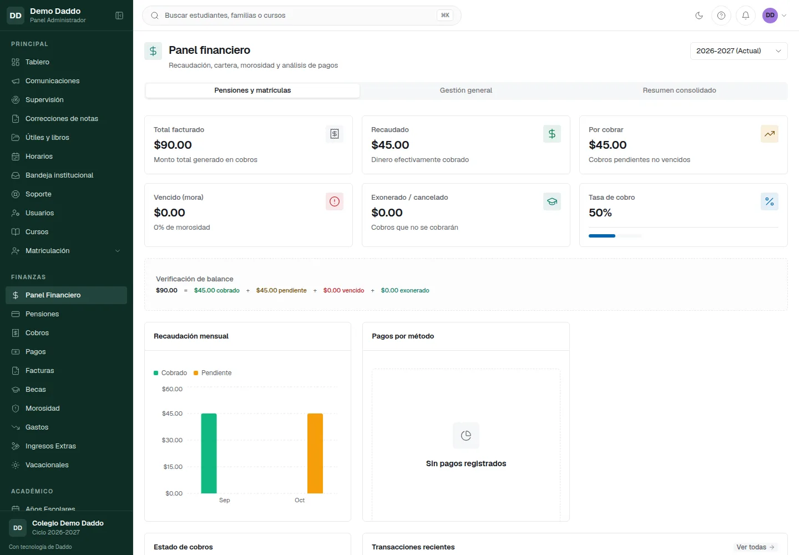
Task: Open help via the question mark icon
Action: 721,16
